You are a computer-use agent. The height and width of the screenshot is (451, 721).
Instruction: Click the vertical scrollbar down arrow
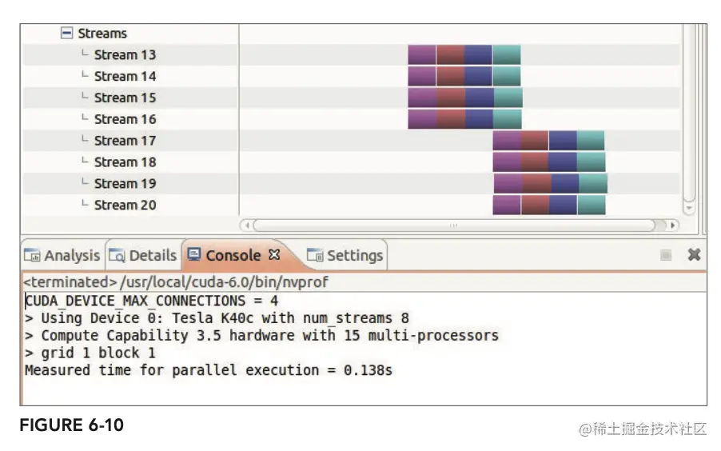688,208
